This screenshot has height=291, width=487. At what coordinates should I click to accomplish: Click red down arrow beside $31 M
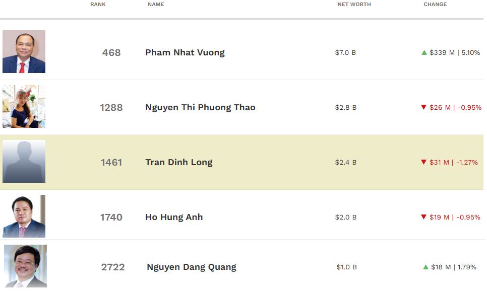[x=423, y=162]
